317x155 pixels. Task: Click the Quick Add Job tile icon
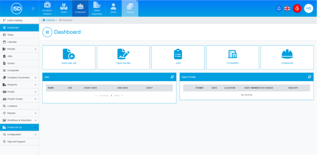point(68,54)
